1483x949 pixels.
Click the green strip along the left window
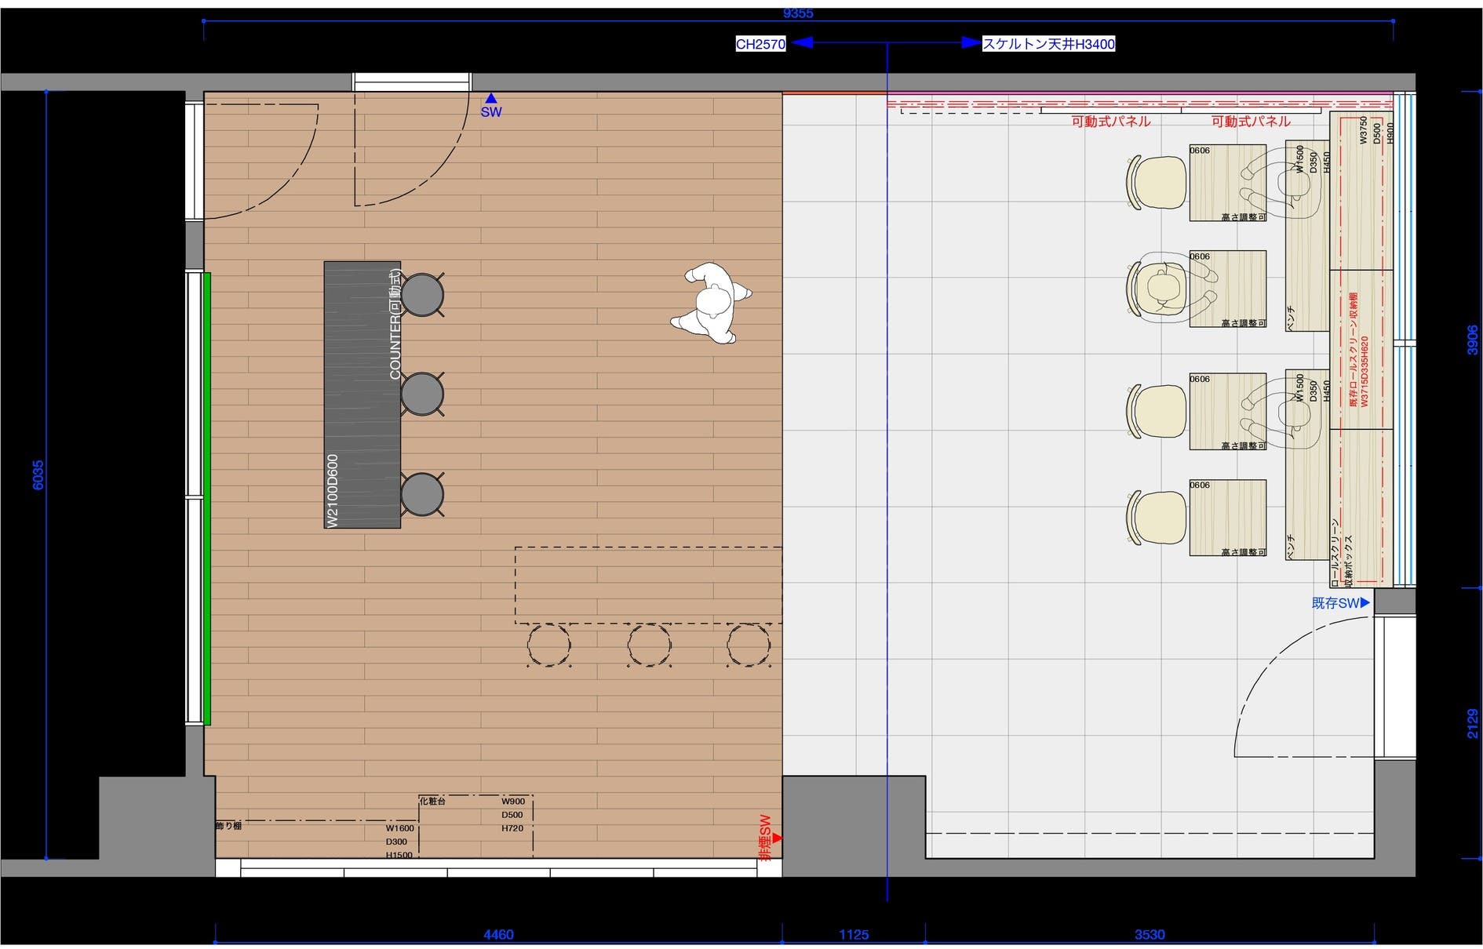tap(207, 498)
